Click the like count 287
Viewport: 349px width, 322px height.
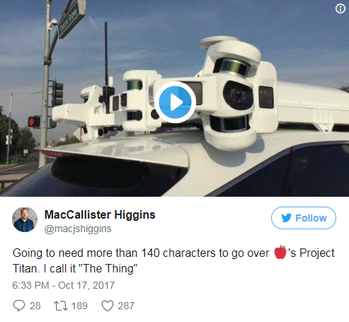pos(126,306)
